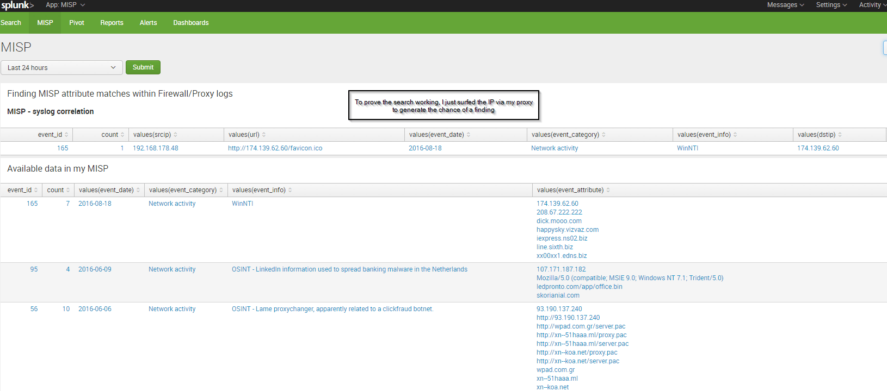Click event id 165 in correlation table
This screenshot has width=887, height=391.
coord(63,148)
